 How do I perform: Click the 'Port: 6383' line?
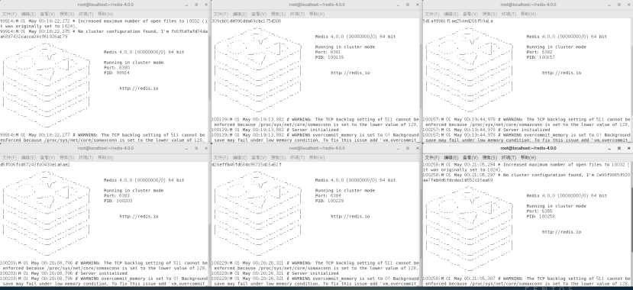click(117, 195)
